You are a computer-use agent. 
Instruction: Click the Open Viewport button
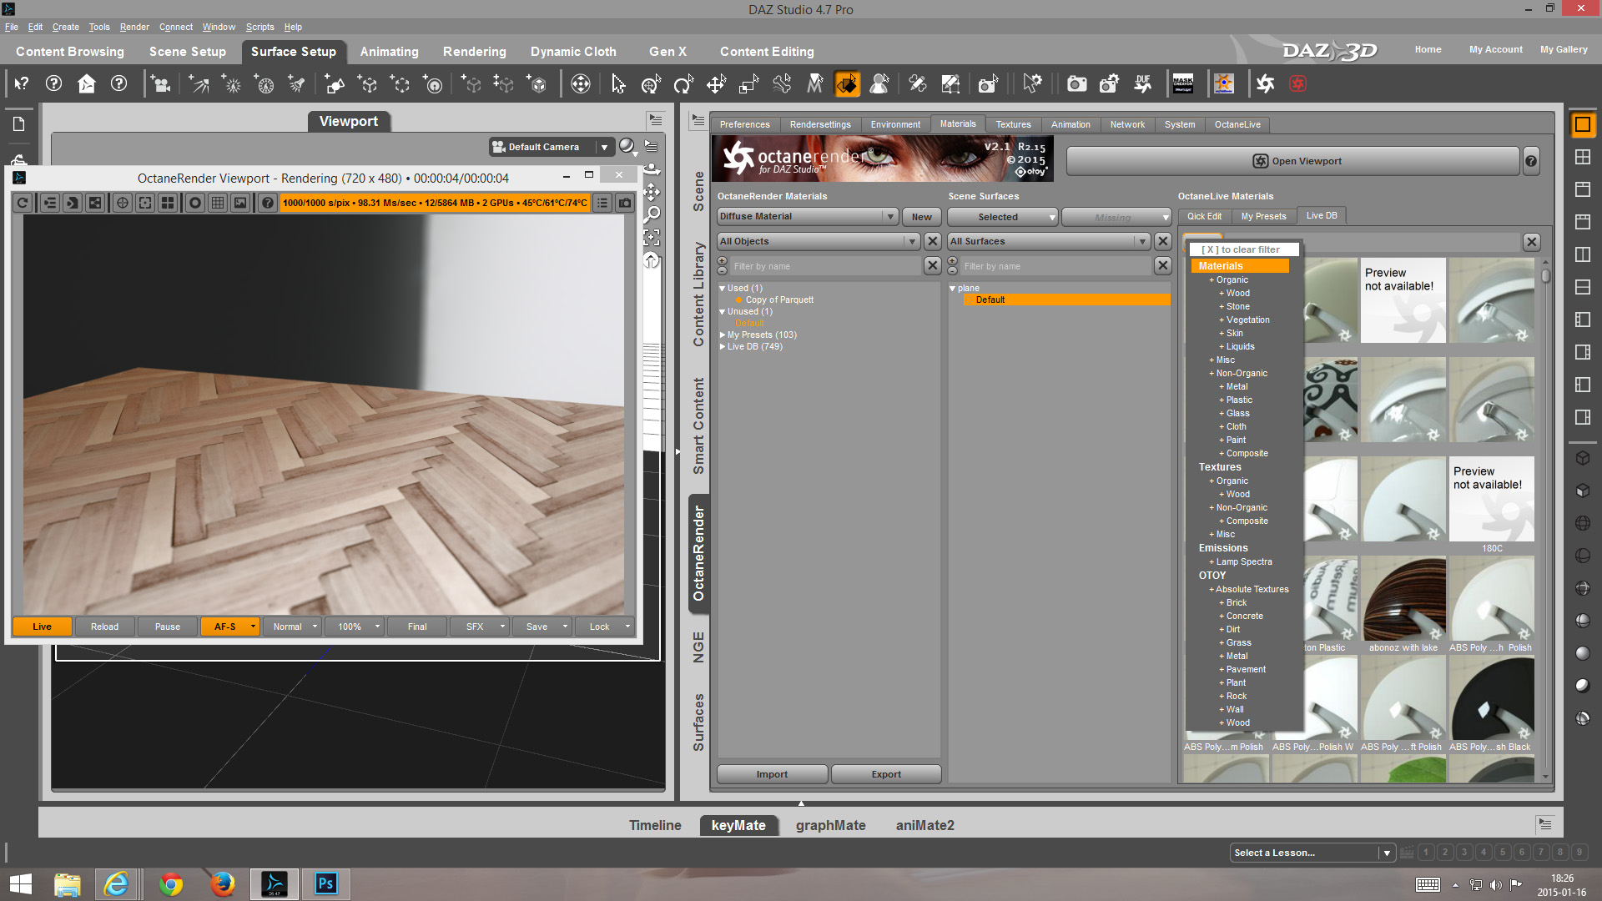pyautogui.click(x=1292, y=161)
